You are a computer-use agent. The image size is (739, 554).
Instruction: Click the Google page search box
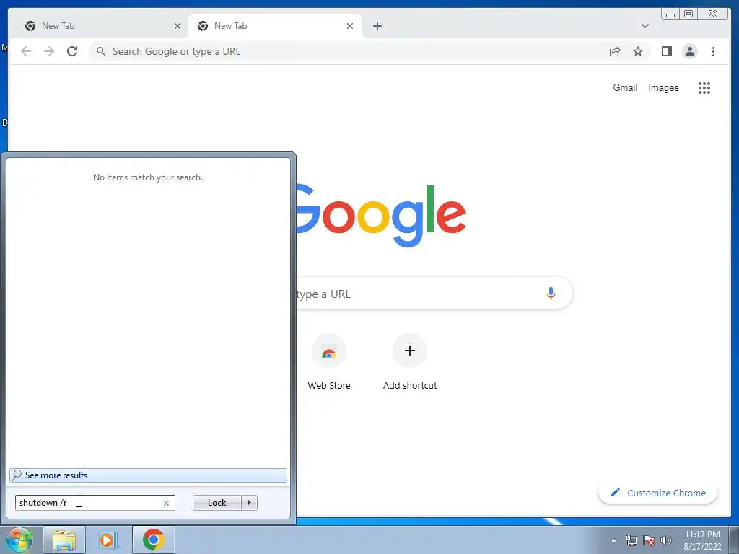tap(434, 294)
